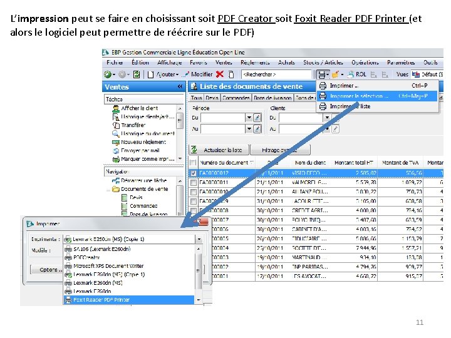
Task: Click the Démarrer une tâche icon
Action: click(x=116, y=181)
